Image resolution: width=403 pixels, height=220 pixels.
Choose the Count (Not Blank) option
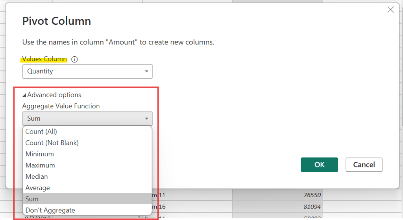coord(52,143)
